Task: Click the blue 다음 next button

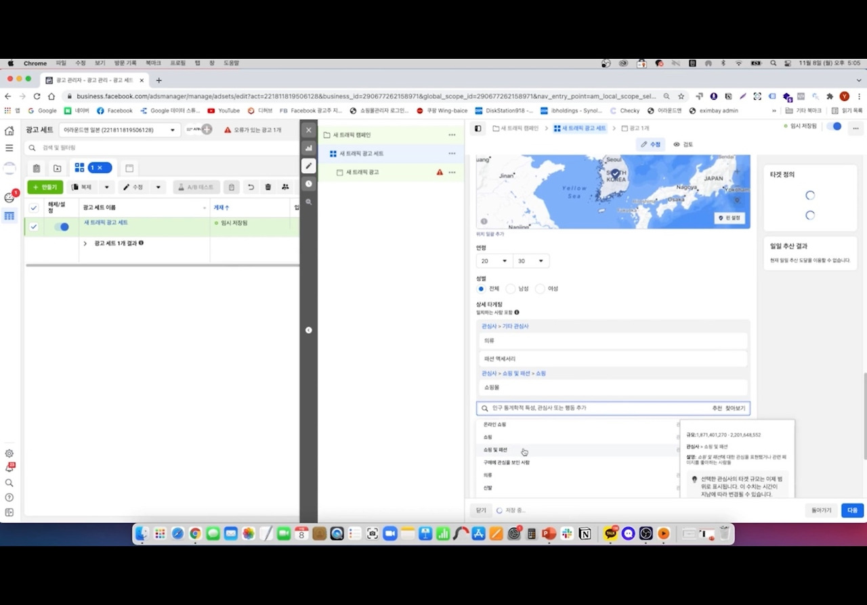Action: point(852,510)
